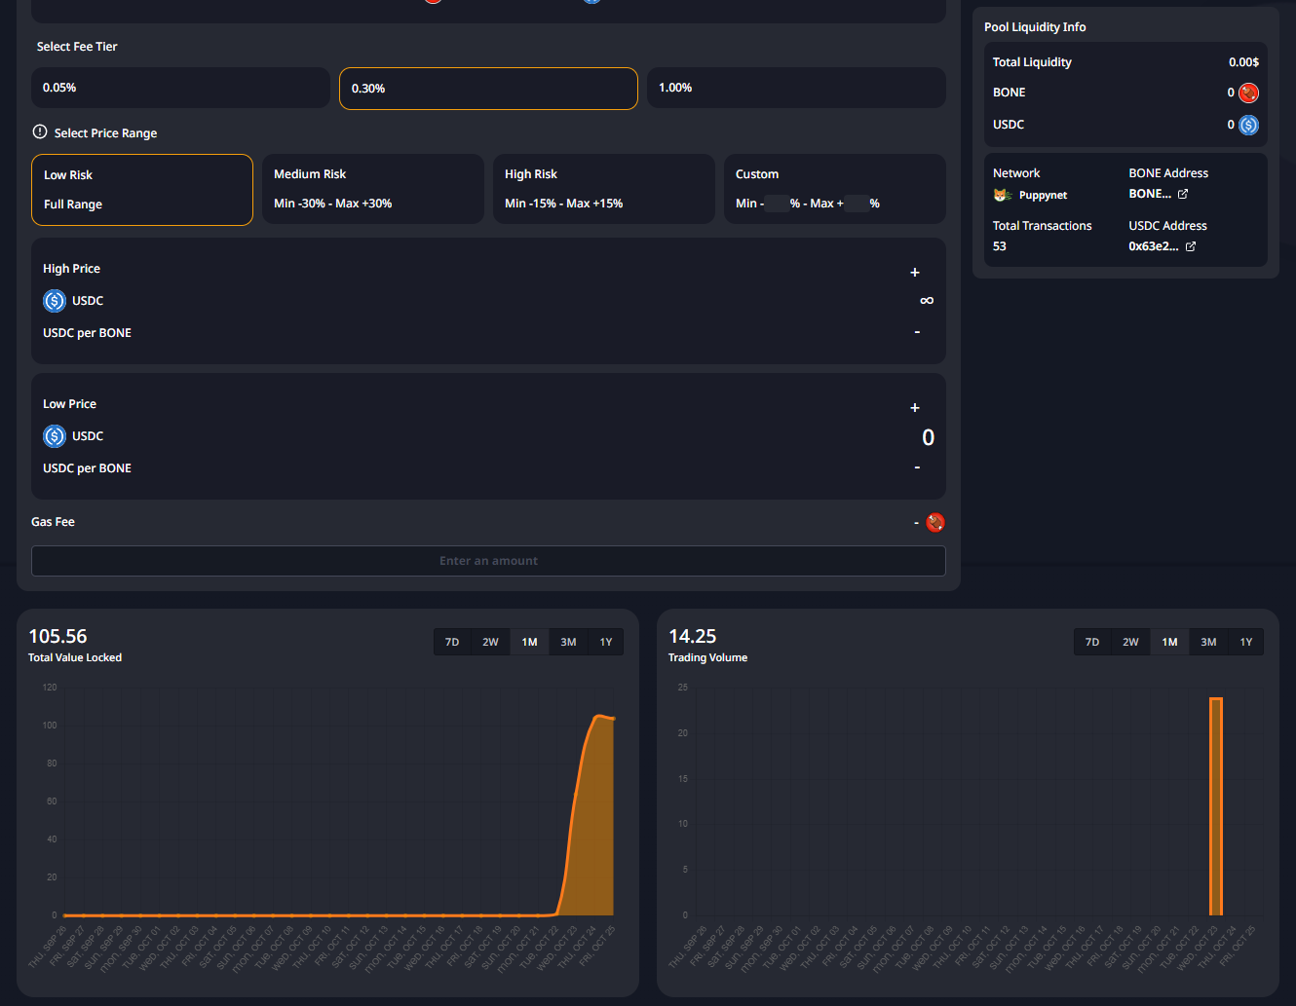This screenshot has width=1296, height=1006.
Task: Click the BONE token icon in Pool Liquidity Info
Action: pos(1248,93)
